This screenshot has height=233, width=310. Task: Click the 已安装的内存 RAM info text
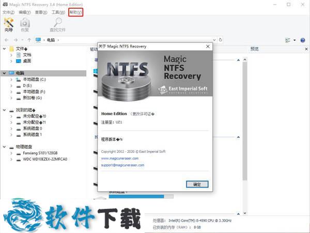click(x=177, y=227)
